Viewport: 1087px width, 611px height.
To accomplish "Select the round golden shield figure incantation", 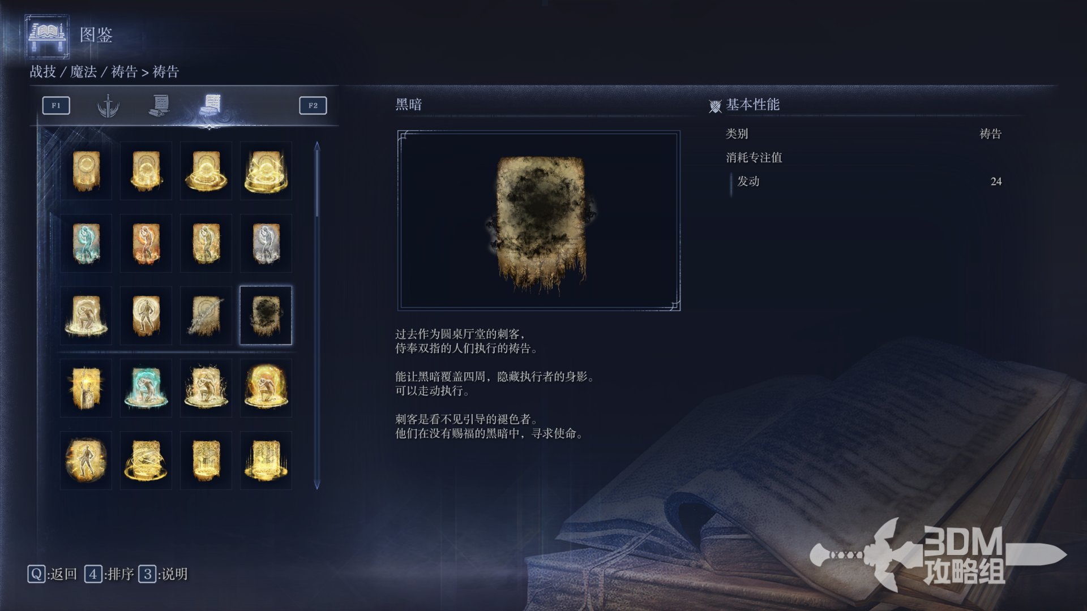I will point(86,460).
